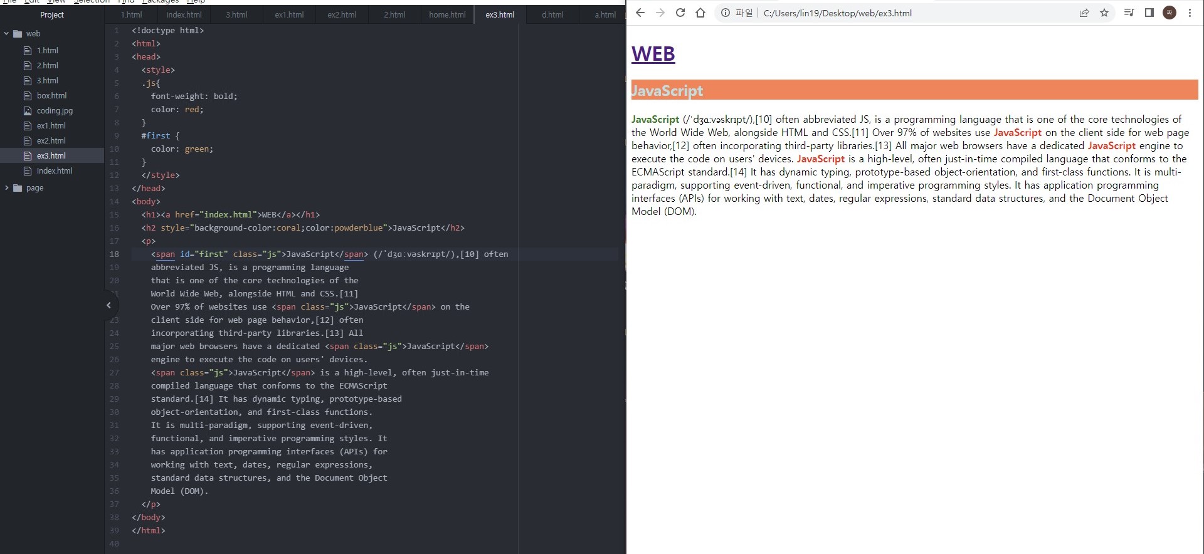Viewport: 1204px width, 554px height.
Task: Open 2.html from the project tree
Action: (47, 65)
